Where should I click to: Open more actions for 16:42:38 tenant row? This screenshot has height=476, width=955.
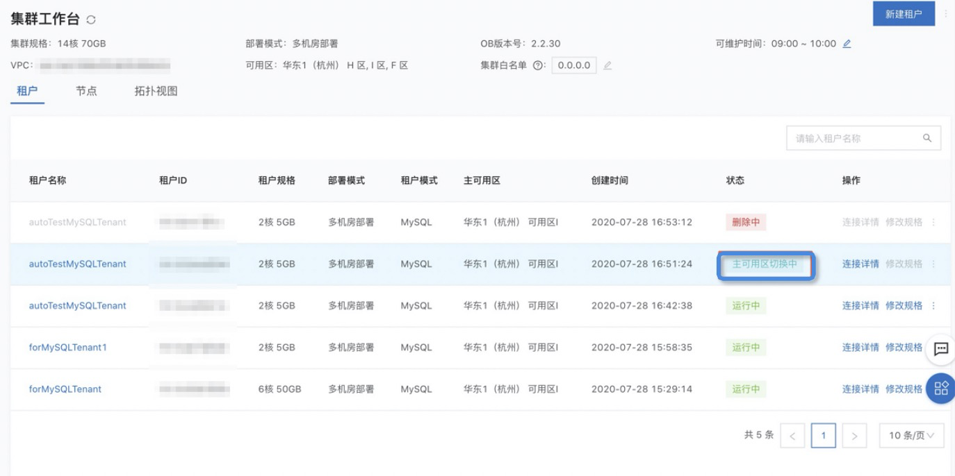pyautogui.click(x=933, y=306)
